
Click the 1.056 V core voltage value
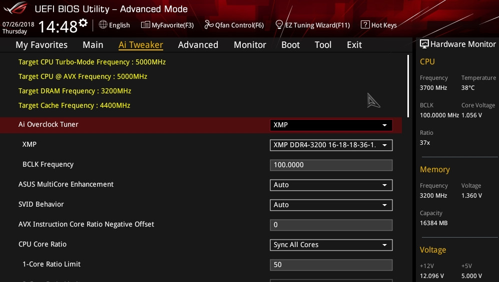click(471, 115)
